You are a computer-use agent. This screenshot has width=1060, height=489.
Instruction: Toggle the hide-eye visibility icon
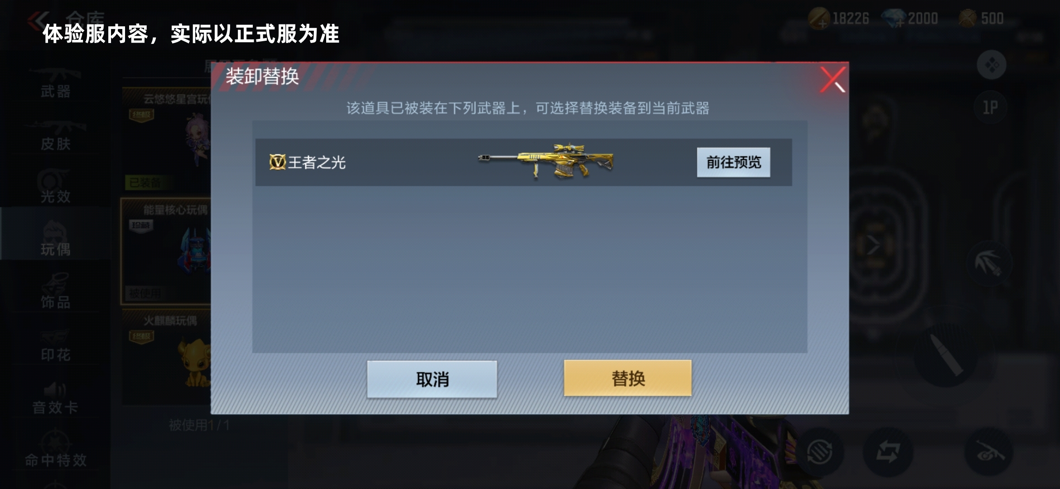(990, 452)
